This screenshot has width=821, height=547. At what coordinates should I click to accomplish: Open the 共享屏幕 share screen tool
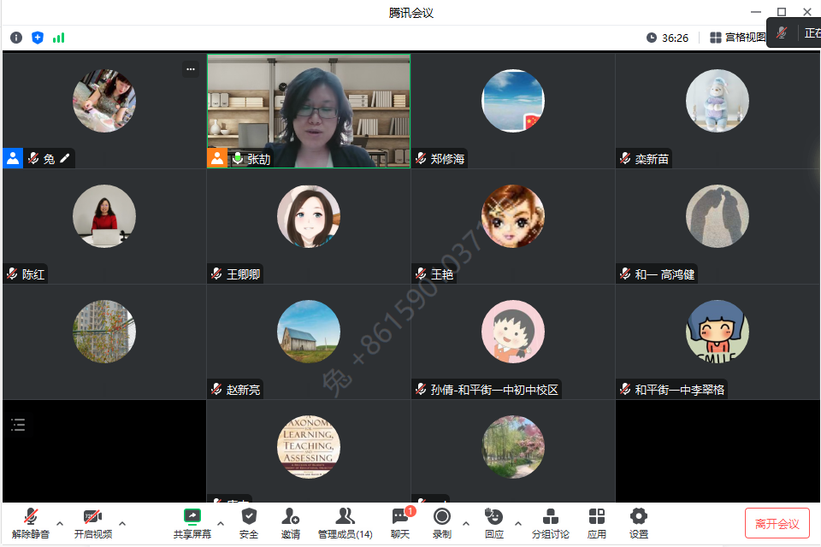pos(192,522)
